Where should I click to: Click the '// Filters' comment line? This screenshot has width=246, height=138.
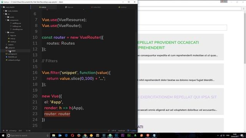point(50,61)
